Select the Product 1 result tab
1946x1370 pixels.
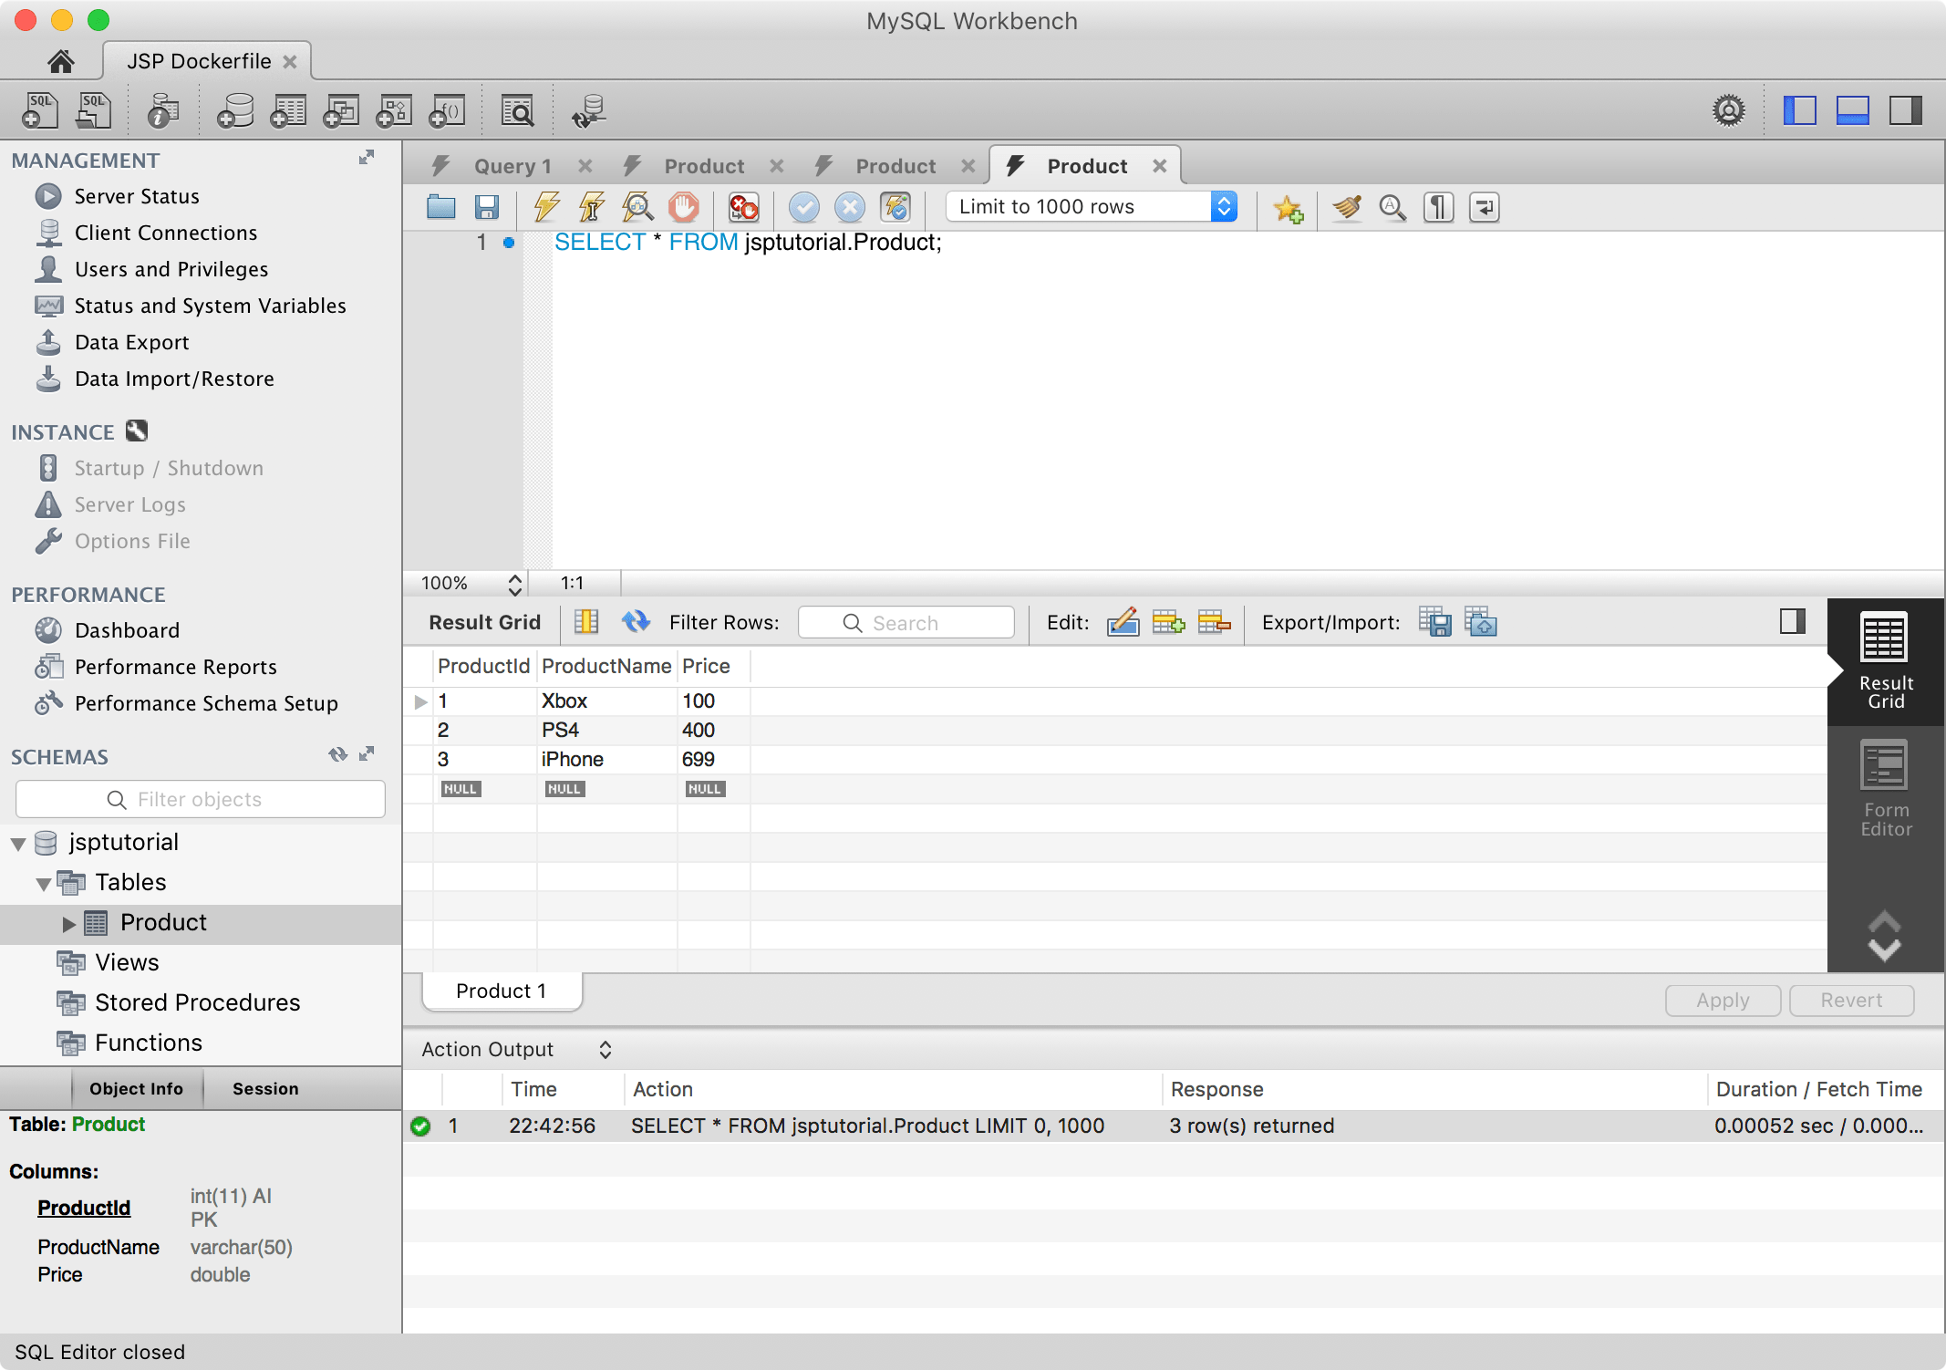pyautogui.click(x=502, y=991)
